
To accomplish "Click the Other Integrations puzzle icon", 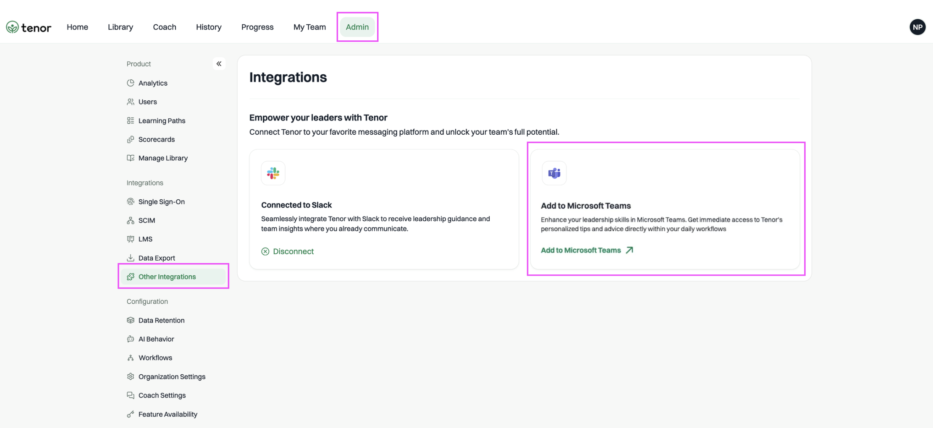I will (131, 277).
